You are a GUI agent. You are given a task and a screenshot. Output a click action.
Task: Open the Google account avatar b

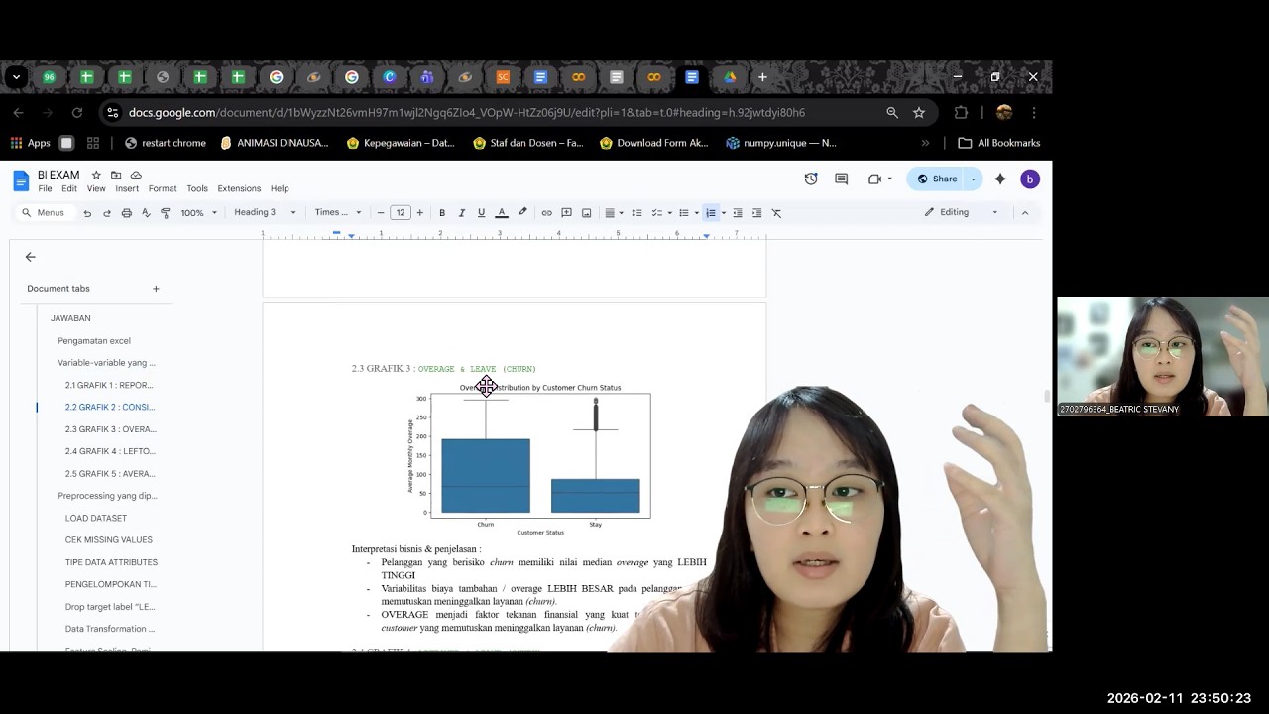pos(1030,179)
